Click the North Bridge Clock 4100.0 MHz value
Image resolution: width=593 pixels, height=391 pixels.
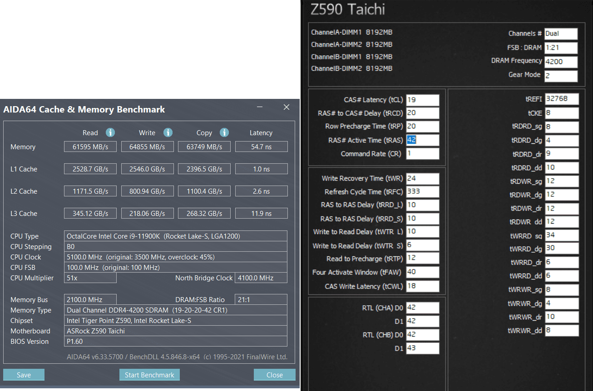[x=261, y=278]
